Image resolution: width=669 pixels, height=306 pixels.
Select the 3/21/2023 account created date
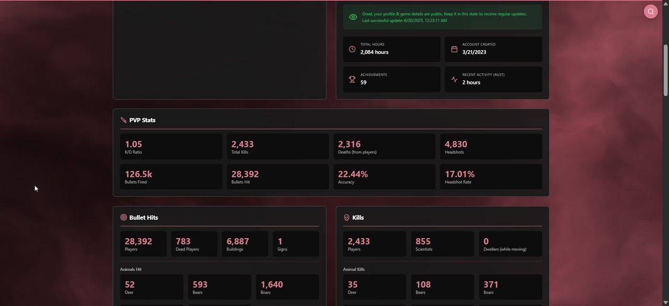(474, 52)
